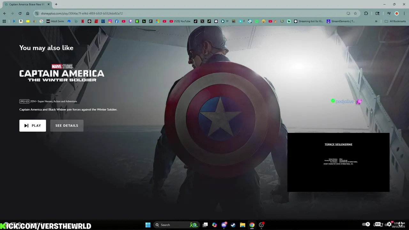Open Steam from the taskbar

click(233, 225)
